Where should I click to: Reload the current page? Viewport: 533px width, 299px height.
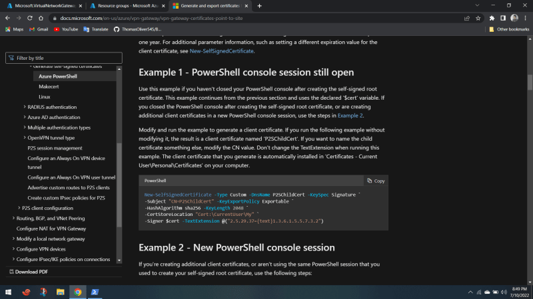pos(30,18)
